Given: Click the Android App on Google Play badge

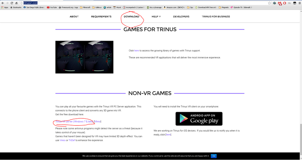Looking at the screenshot, I should (199, 119).
